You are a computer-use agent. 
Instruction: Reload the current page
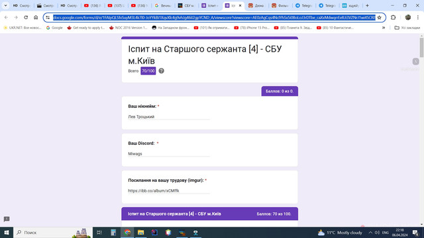26,18
